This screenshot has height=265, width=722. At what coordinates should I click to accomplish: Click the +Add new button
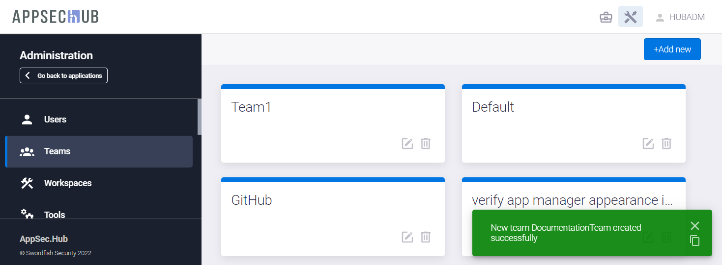[x=672, y=49]
